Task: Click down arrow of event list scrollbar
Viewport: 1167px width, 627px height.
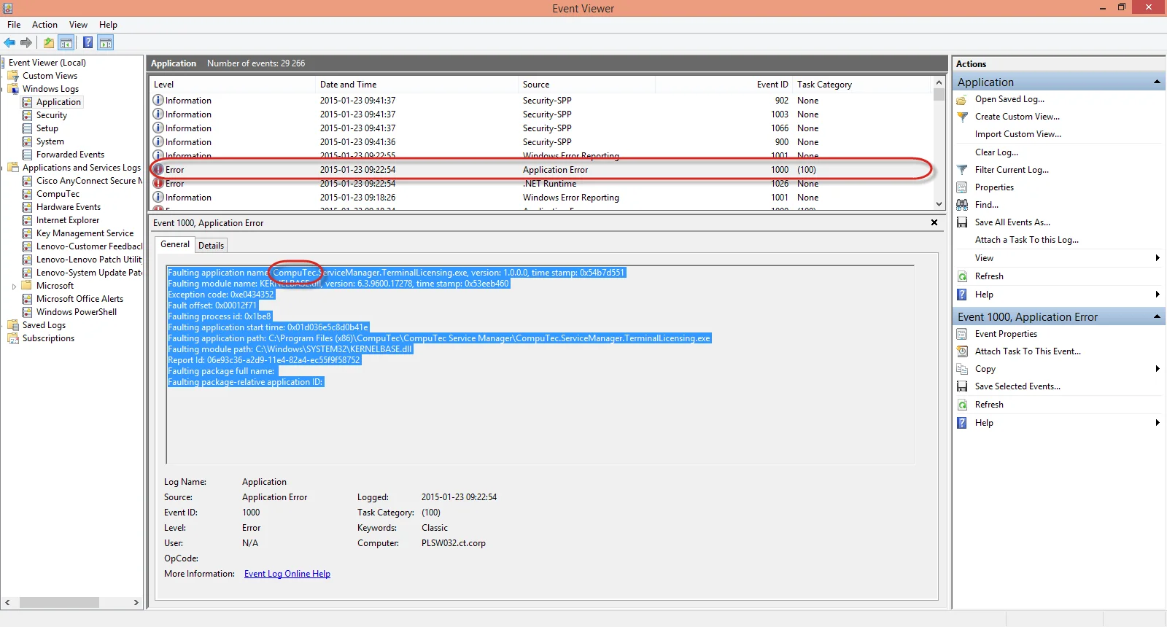Action: coord(939,204)
